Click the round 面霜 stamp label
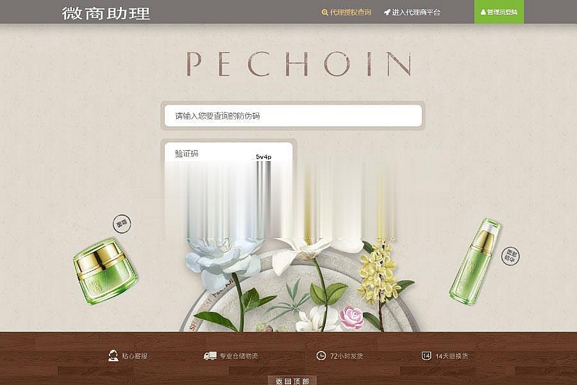The width and height of the screenshot is (577, 385). click(122, 223)
